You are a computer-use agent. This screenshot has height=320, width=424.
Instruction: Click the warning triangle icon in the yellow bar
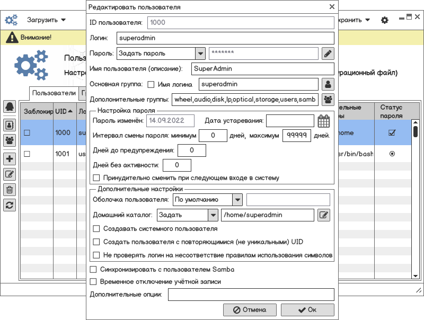pos(12,37)
